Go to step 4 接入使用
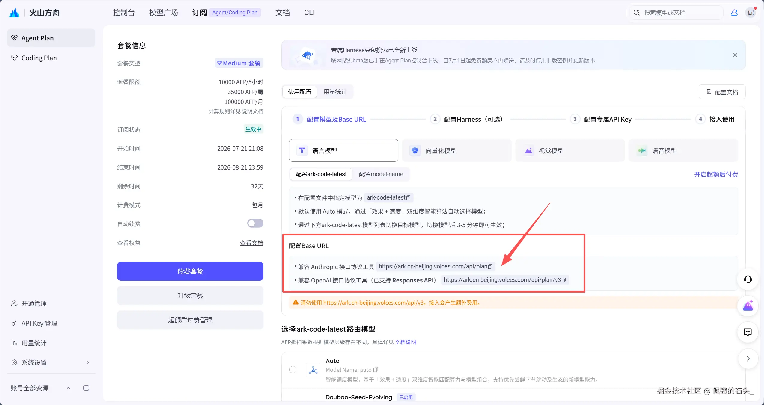Viewport: 764px width, 405px height. tap(715, 119)
